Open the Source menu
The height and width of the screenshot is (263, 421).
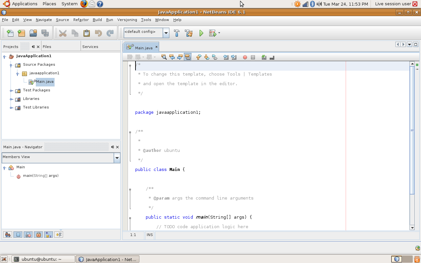62,20
